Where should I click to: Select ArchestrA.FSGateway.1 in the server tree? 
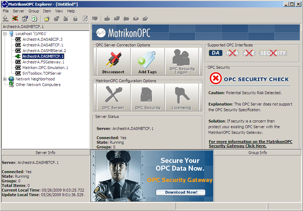[43, 62]
